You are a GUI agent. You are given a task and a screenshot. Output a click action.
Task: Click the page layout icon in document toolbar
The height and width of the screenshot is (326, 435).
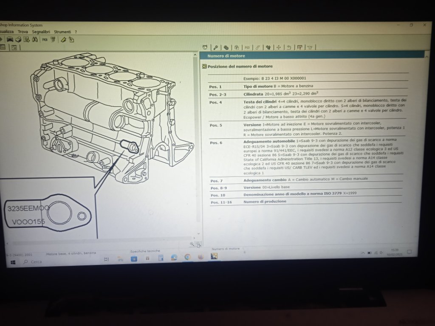[299, 48]
